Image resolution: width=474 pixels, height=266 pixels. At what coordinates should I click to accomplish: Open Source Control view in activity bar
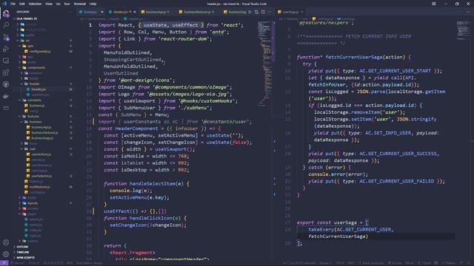[x=6, y=38]
